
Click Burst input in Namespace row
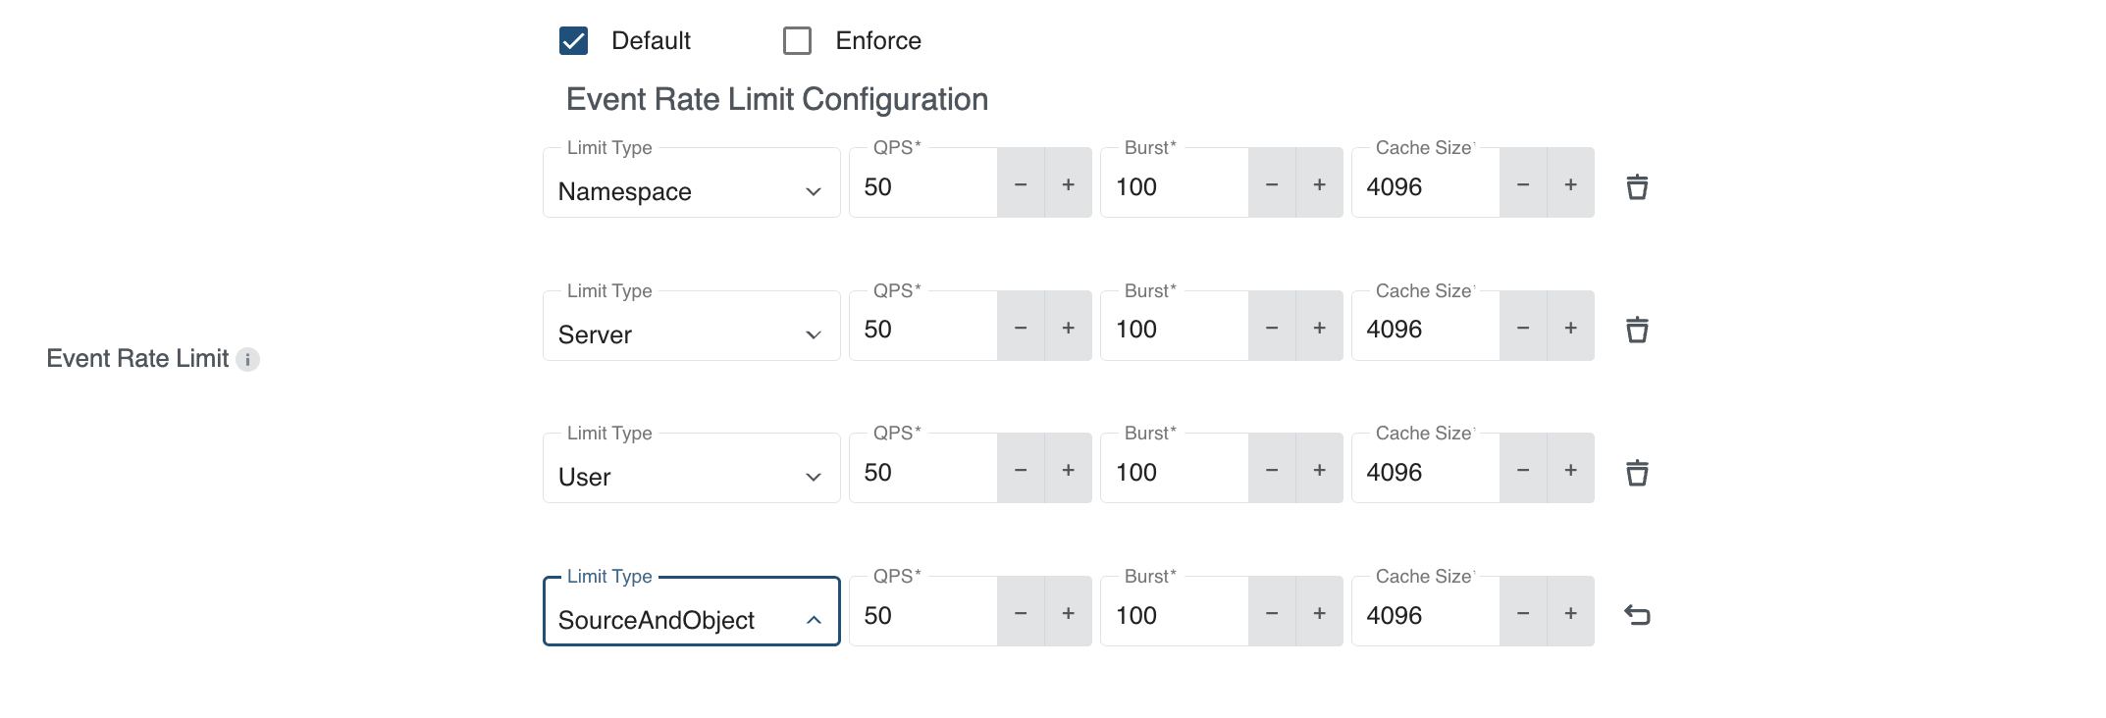[1174, 186]
